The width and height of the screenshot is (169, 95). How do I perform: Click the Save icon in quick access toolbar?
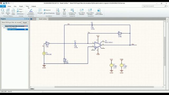click(x=4, y=3)
